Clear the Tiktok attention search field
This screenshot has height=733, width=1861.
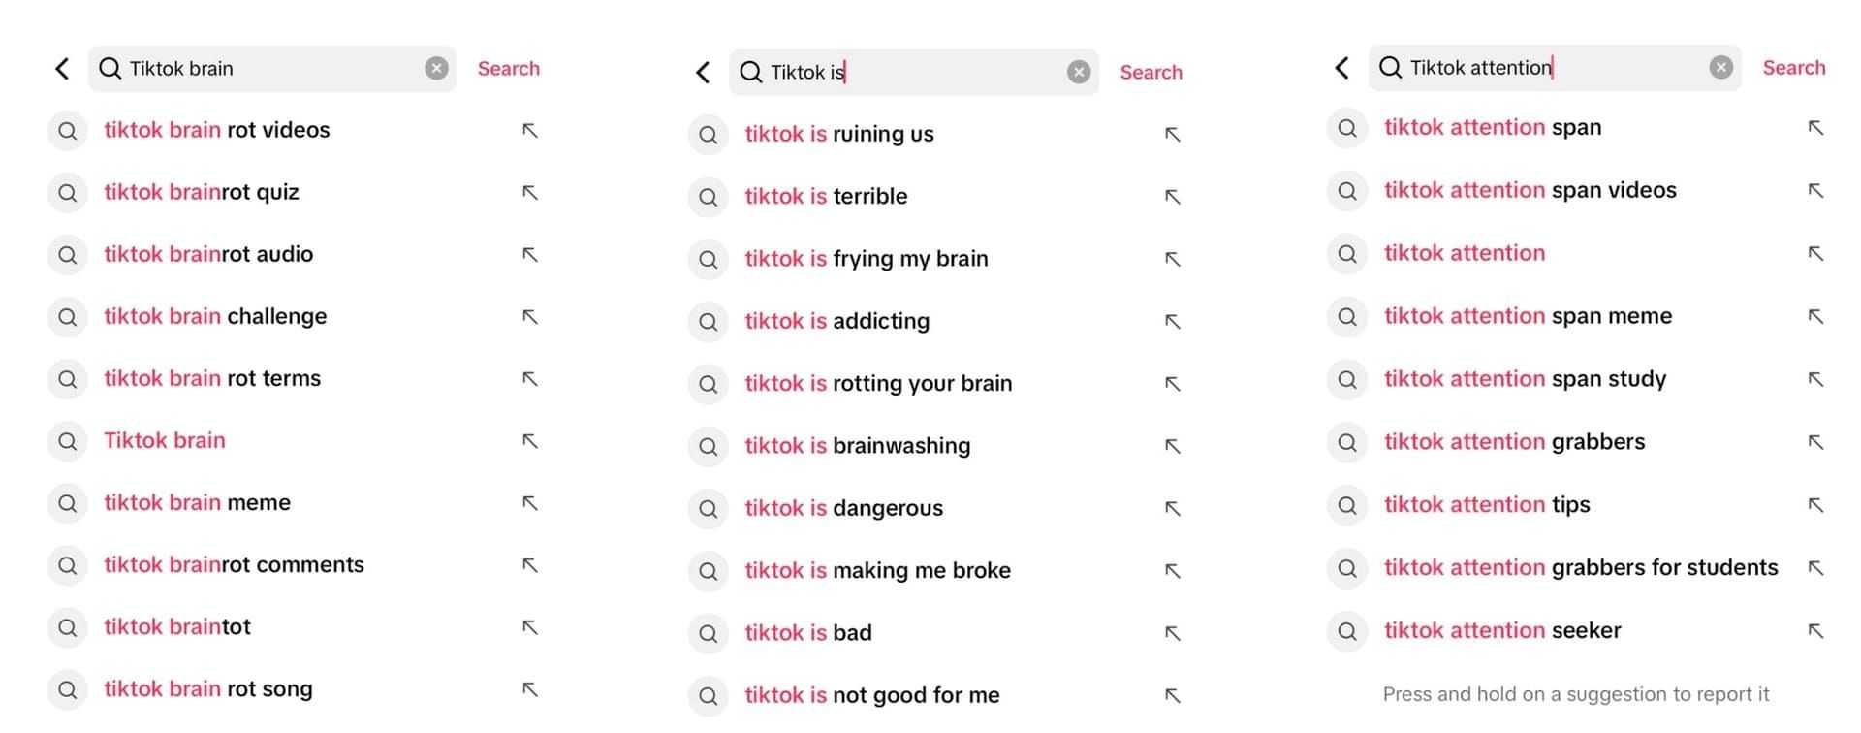coord(1720,67)
